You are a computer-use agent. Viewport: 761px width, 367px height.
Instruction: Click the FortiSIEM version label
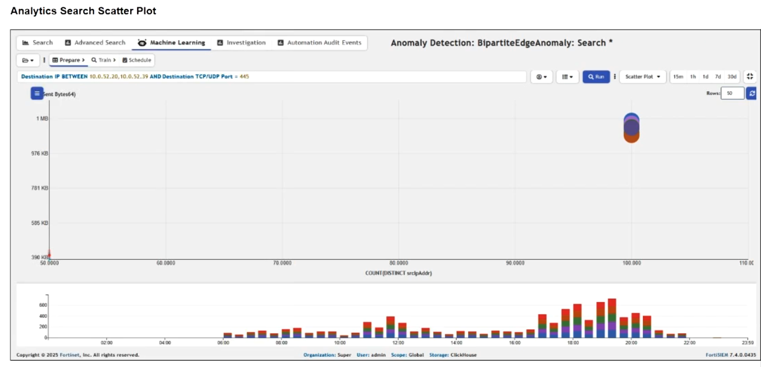click(730, 355)
